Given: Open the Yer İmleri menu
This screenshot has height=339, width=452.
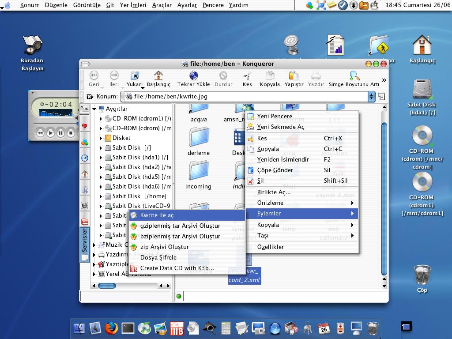Looking at the screenshot, I should click(133, 5).
